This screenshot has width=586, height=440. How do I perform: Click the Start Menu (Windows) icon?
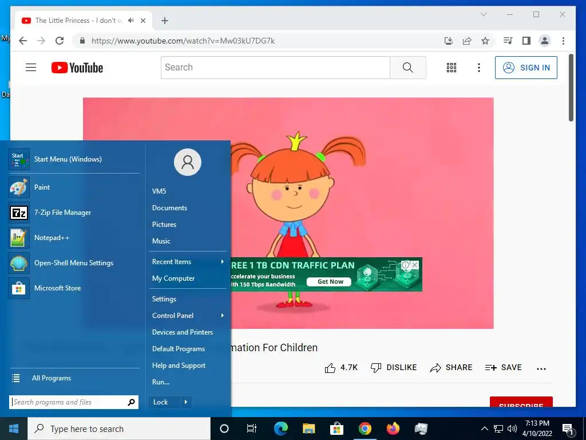point(19,159)
